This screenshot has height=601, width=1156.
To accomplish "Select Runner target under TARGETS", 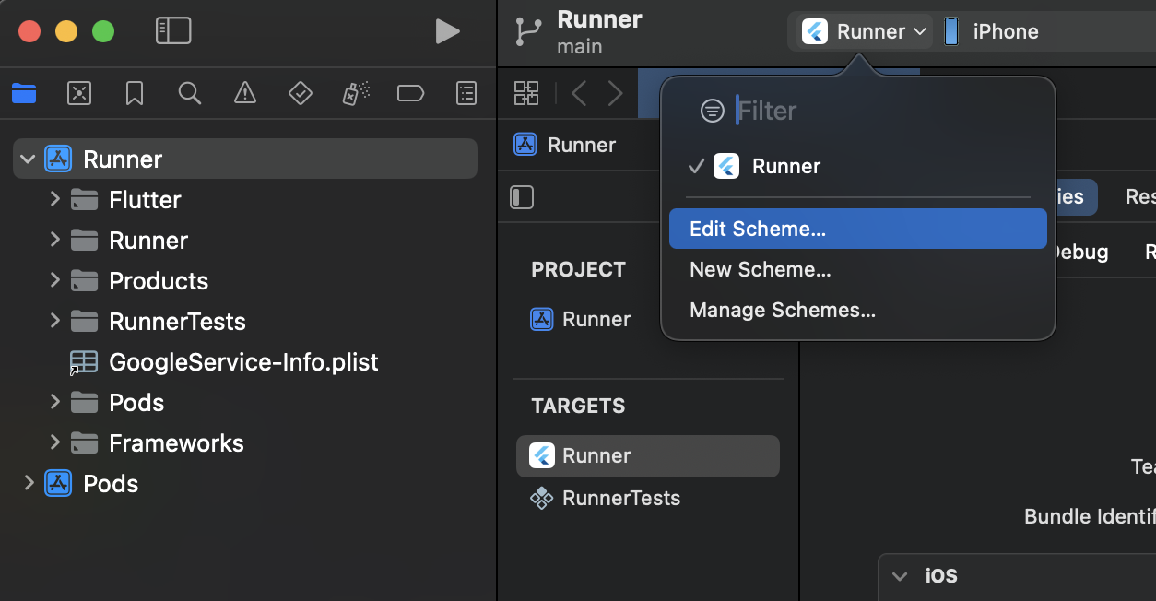I will (x=648, y=456).
